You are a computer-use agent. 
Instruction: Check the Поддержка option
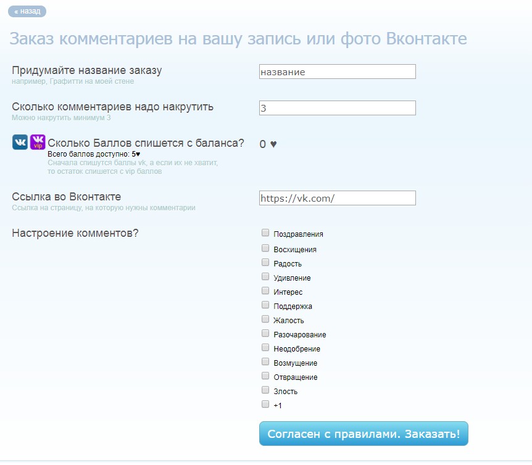pos(265,305)
